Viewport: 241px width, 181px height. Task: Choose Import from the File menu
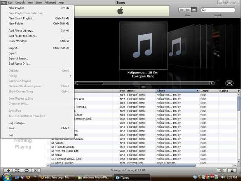(x=38, y=48)
